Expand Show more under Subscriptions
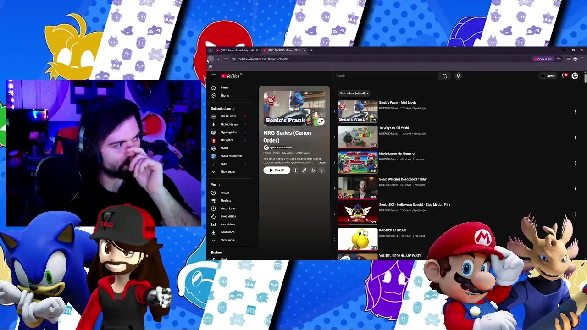The width and height of the screenshot is (587, 330). tap(227, 172)
